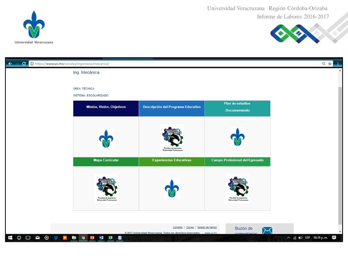Open the Misión, Visión, Objetivos header

click(x=106, y=108)
